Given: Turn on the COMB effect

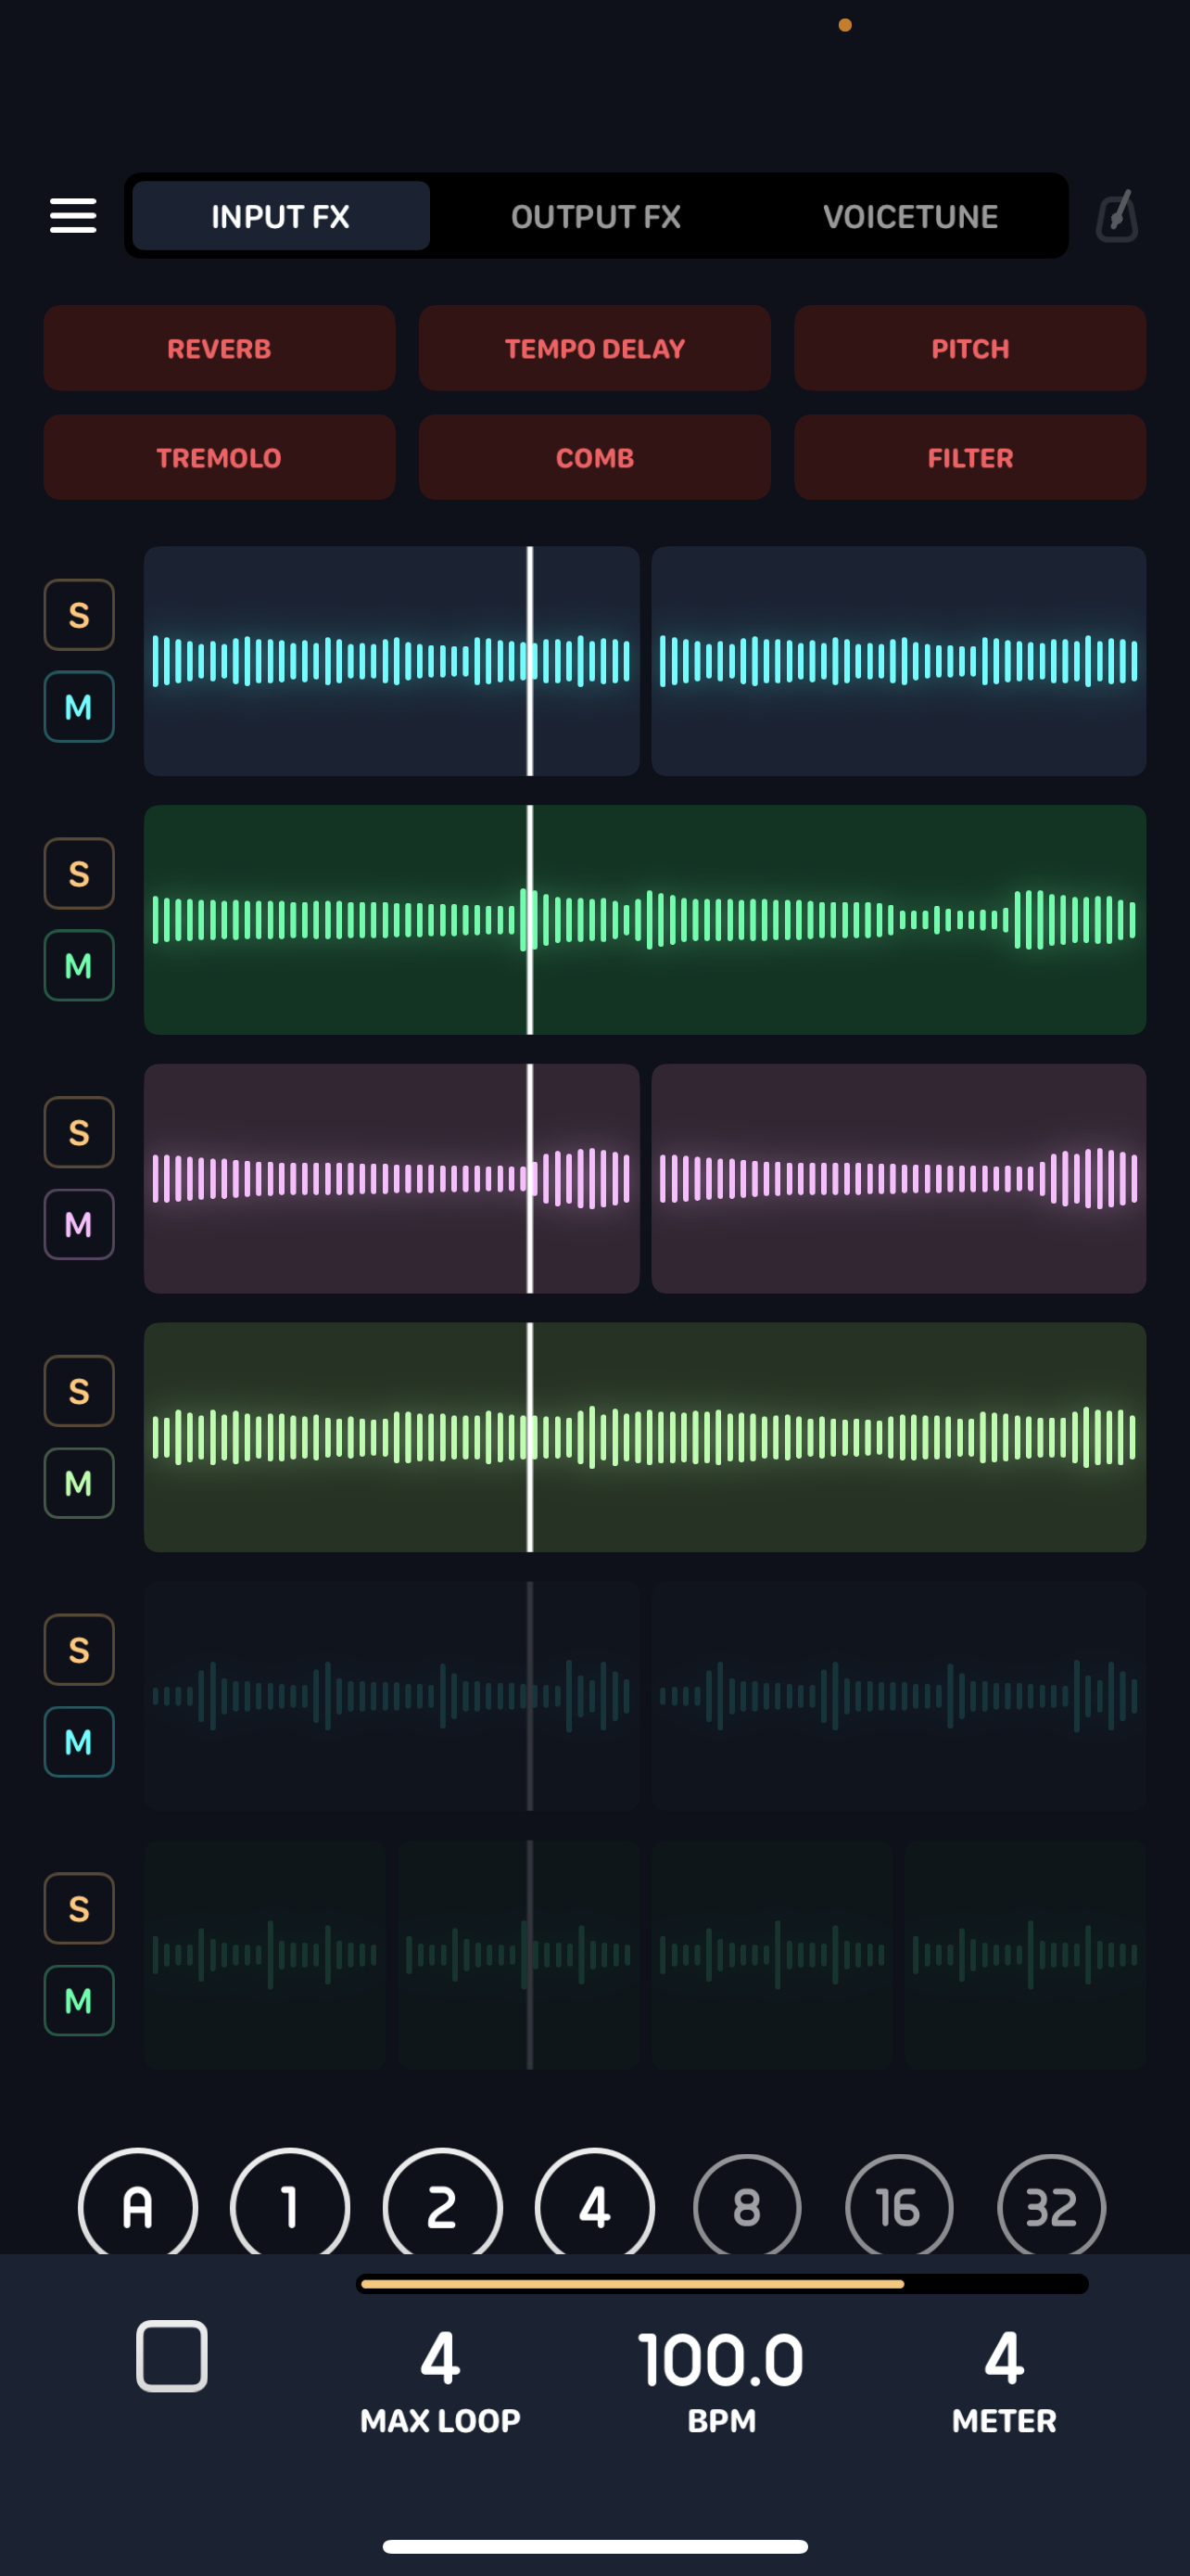Looking at the screenshot, I should pos(594,457).
